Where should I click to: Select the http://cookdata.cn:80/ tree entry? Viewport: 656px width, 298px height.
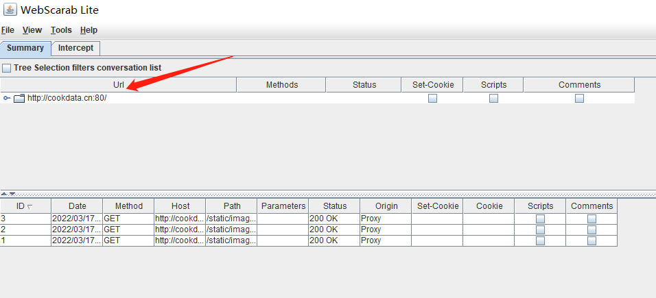[x=67, y=98]
